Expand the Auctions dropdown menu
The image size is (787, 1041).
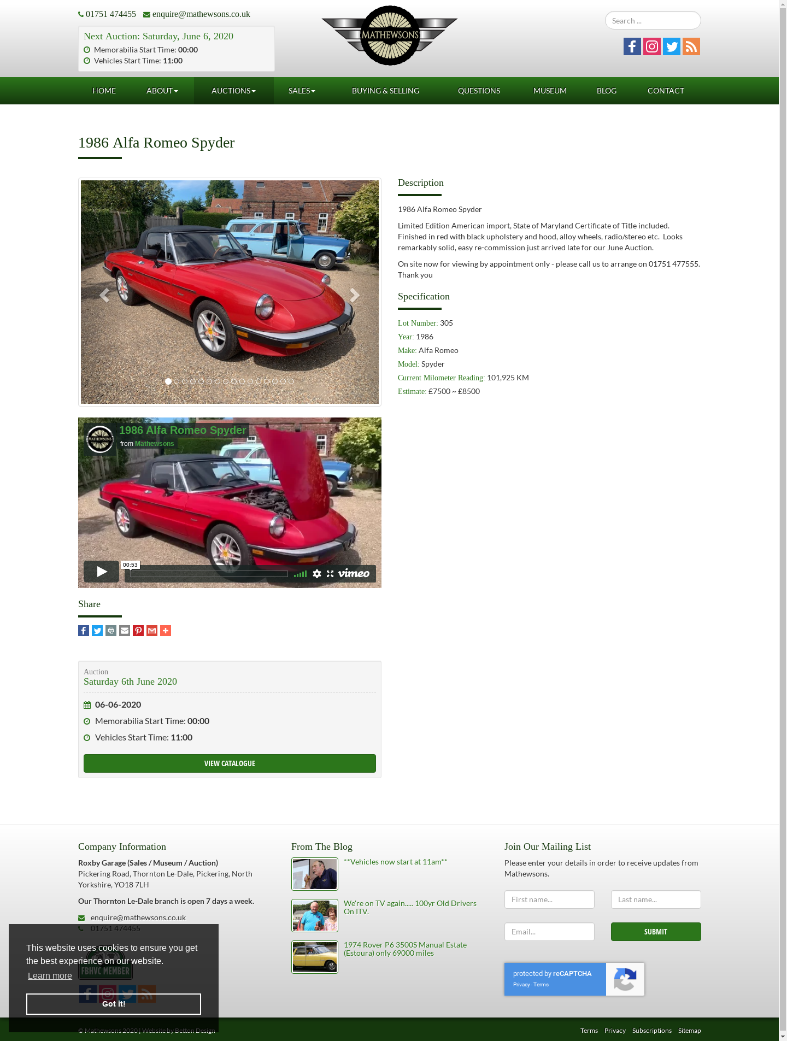pos(233,91)
